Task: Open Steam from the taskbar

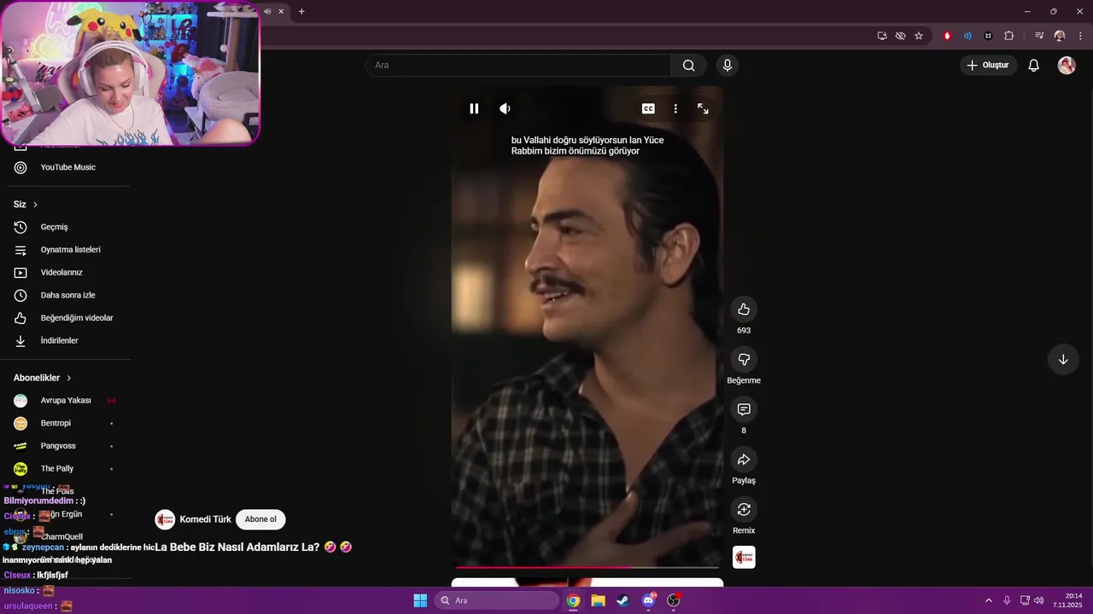Action: click(623, 600)
